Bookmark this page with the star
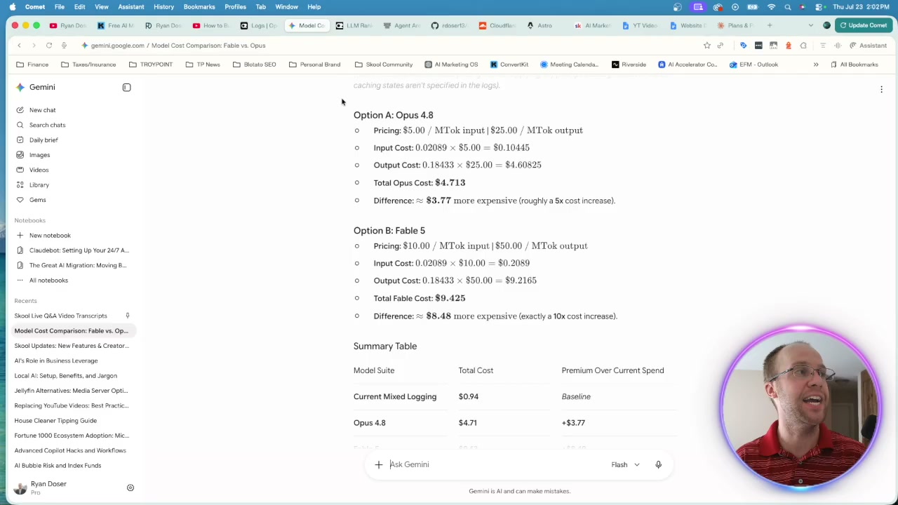898x505 pixels. [706, 46]
